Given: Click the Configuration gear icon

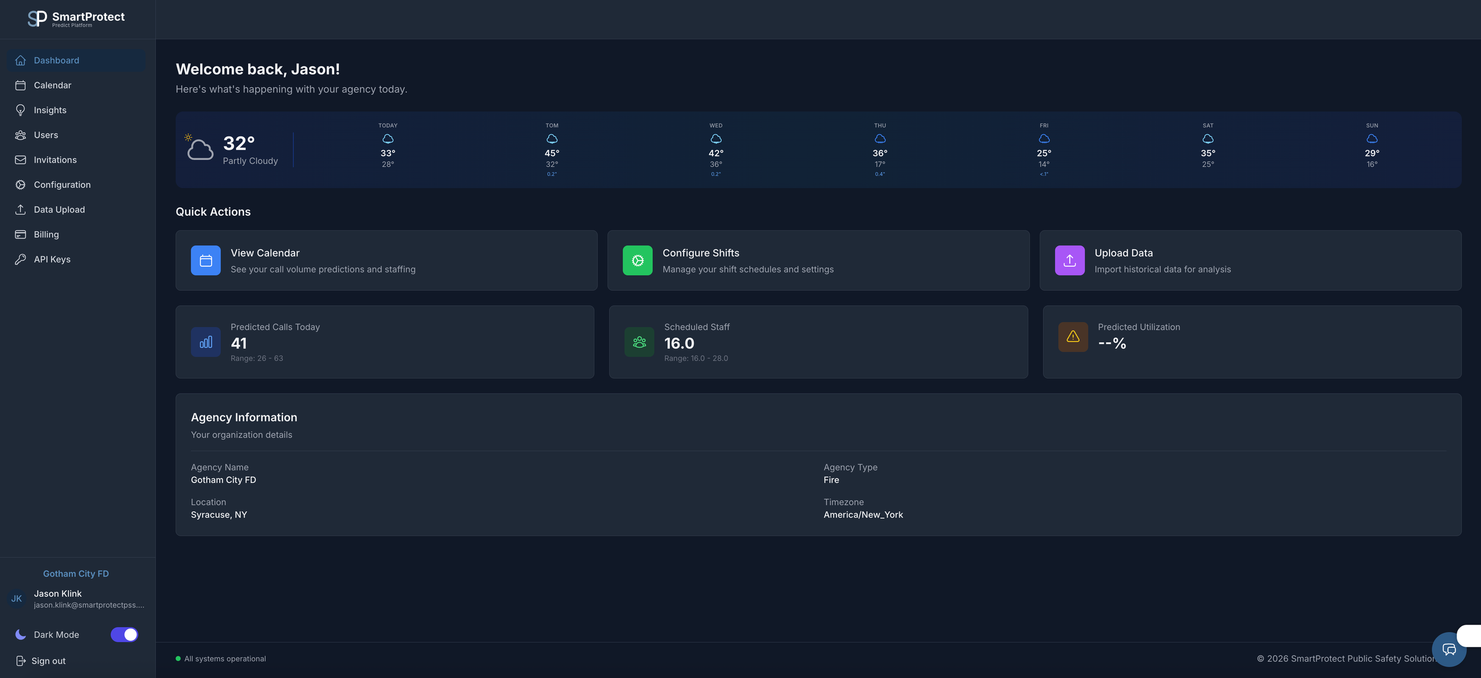Looking at the screenshot, I should (x=21, y=184).
